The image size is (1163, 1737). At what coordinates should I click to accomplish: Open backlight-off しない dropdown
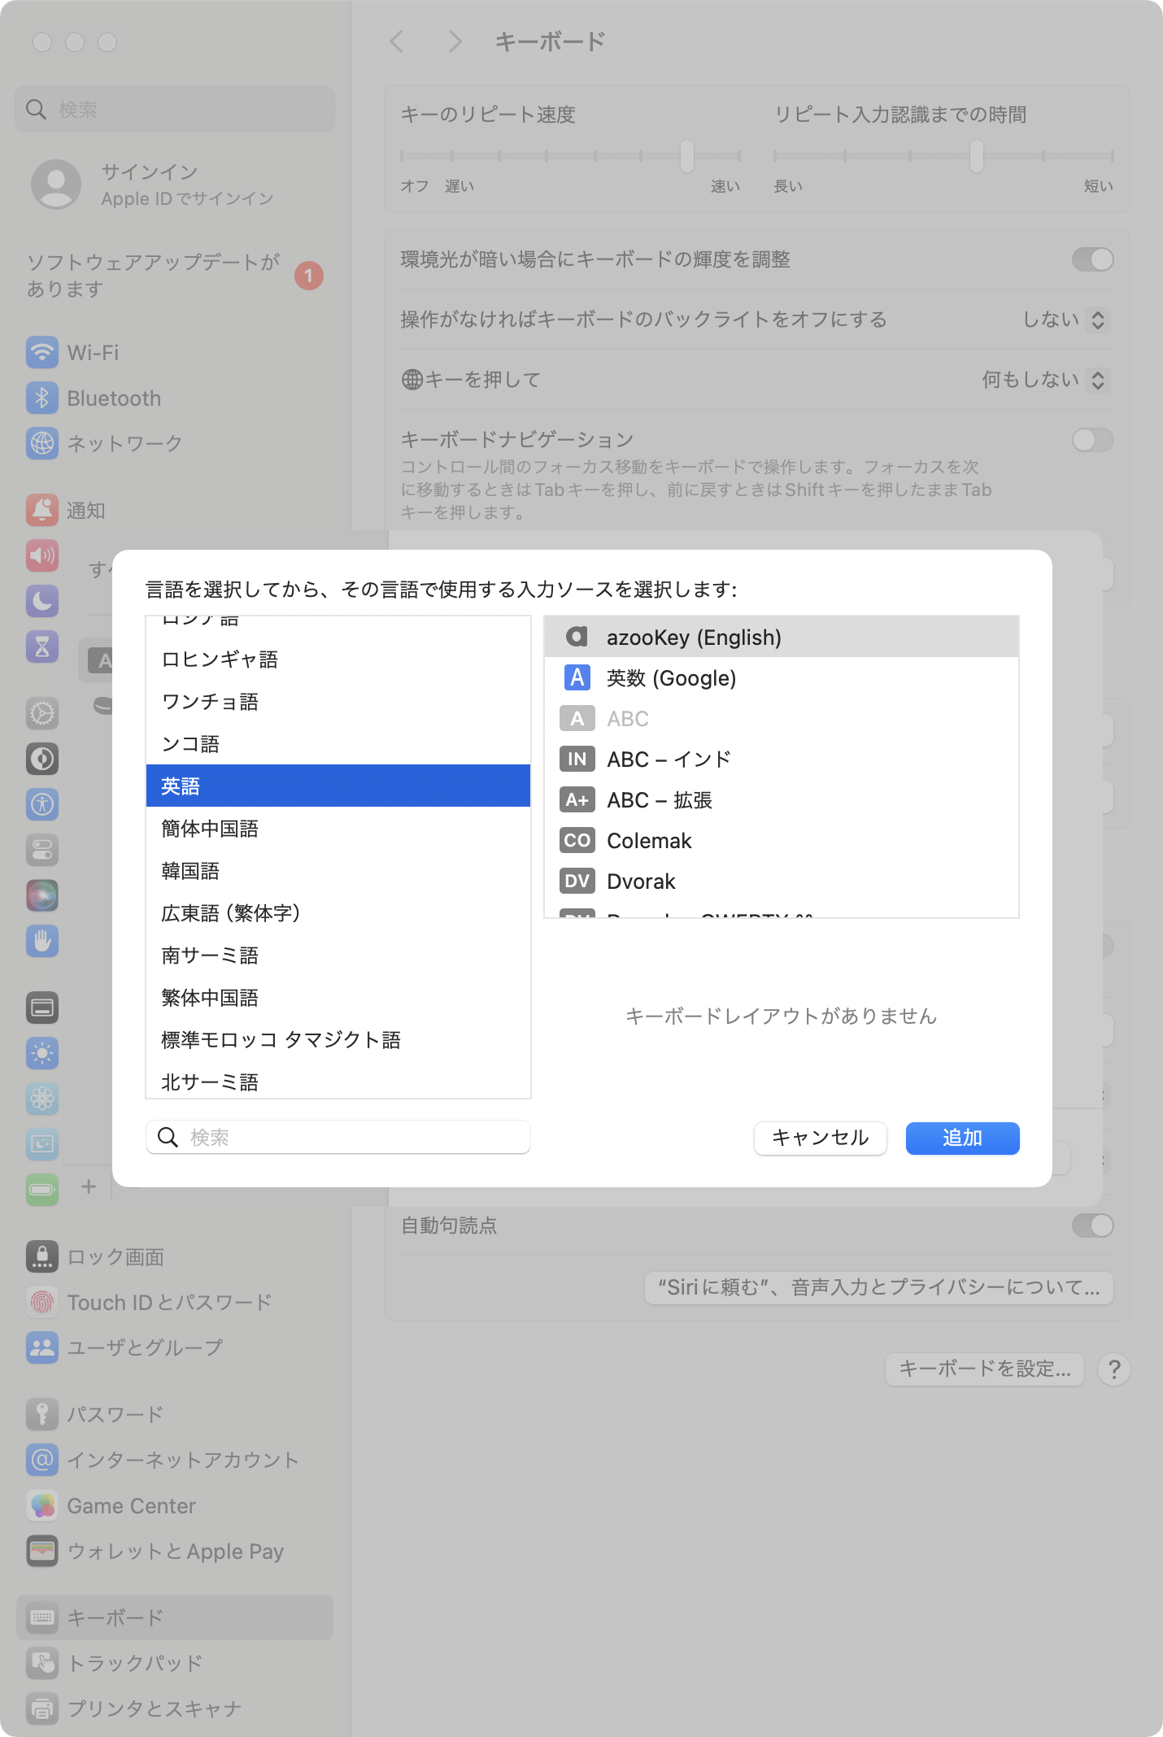coord(1065,320)
